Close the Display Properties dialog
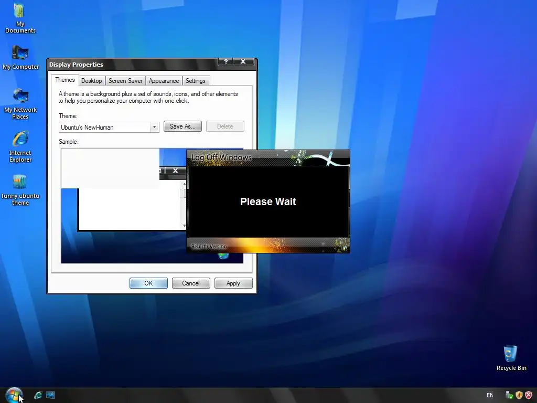 click(243, 62)
